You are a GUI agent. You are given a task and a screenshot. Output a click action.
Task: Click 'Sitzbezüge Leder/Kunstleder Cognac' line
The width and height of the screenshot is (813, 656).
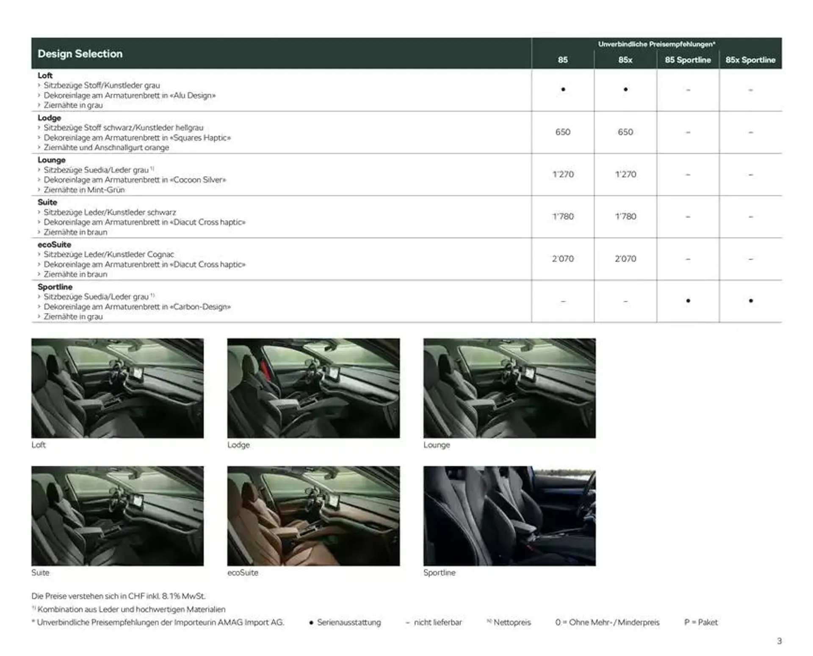point(109,254)
